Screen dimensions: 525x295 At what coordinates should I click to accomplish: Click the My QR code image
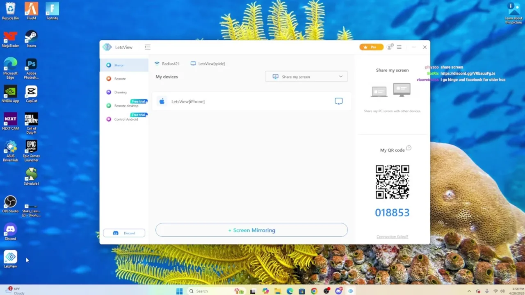pyautogui.click(x=393, y=182)
